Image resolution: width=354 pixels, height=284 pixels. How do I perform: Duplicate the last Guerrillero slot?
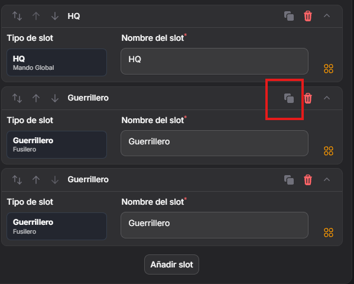[x=289, y=180]
